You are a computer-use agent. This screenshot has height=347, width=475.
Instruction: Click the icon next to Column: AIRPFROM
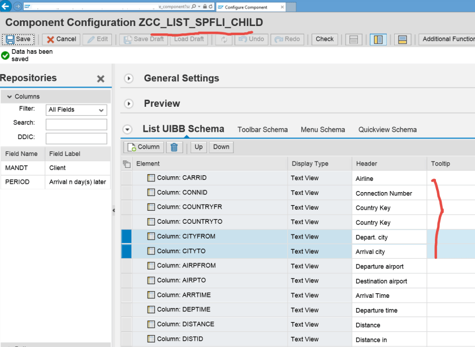pos(151,266)
